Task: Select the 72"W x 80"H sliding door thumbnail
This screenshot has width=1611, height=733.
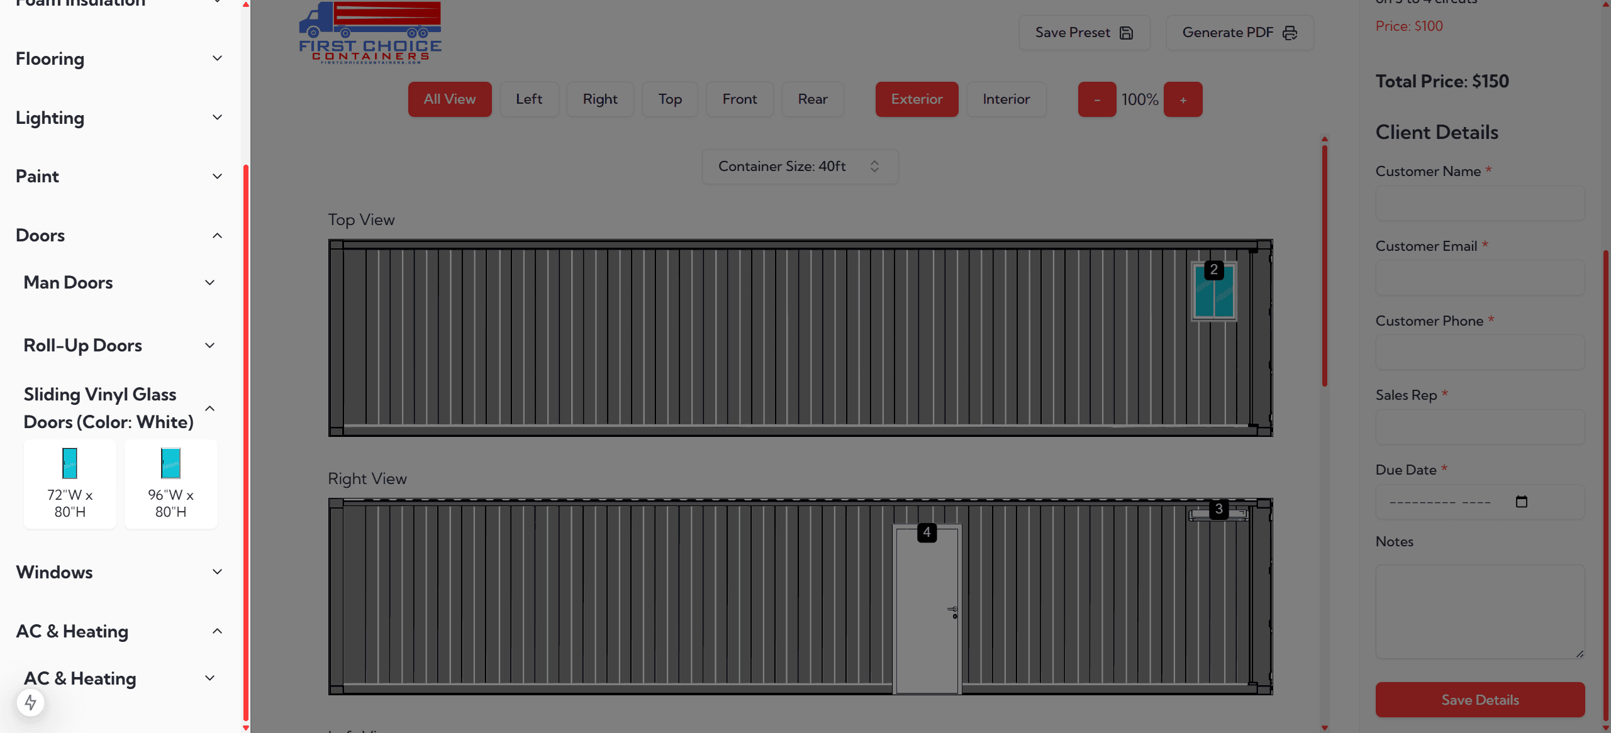Action: pos(70,483)
